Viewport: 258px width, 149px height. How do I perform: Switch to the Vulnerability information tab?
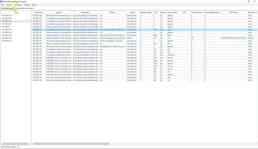[25, 8]
